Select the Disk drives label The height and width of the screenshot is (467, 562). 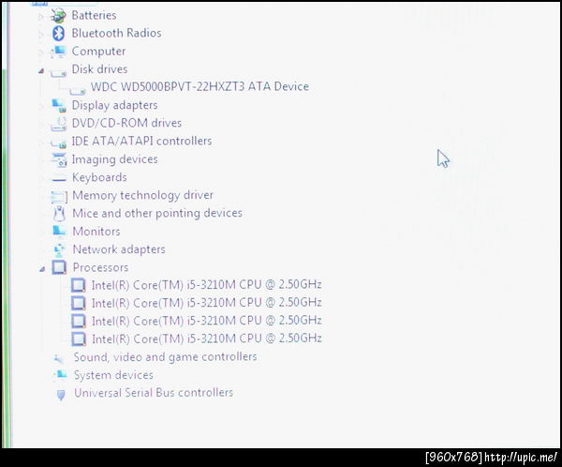[99, 68]
